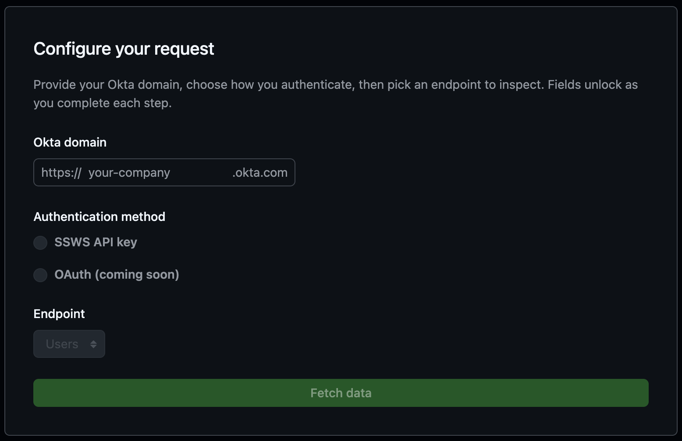682x441 pixels.
Task: Click the https:// prefix in domain field
Action: tap(61, 172)
